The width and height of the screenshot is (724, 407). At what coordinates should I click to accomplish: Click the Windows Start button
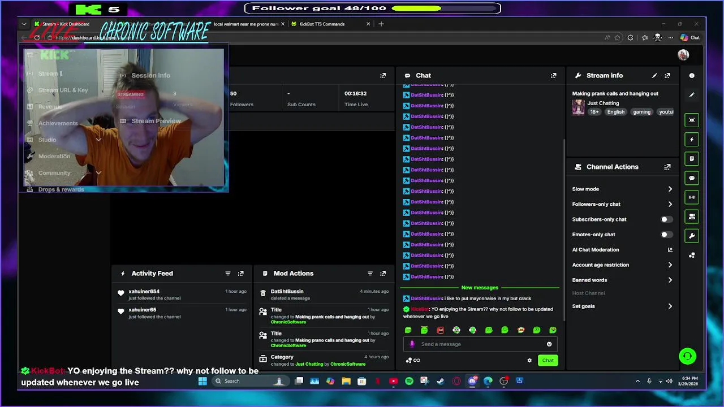click(x=202, y=382)
